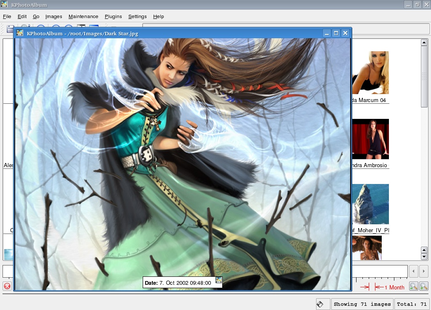The image size is (431, 310).
Task: Maximize the Dark Star.jpg viewer window
Action: (x=336, y=33)
